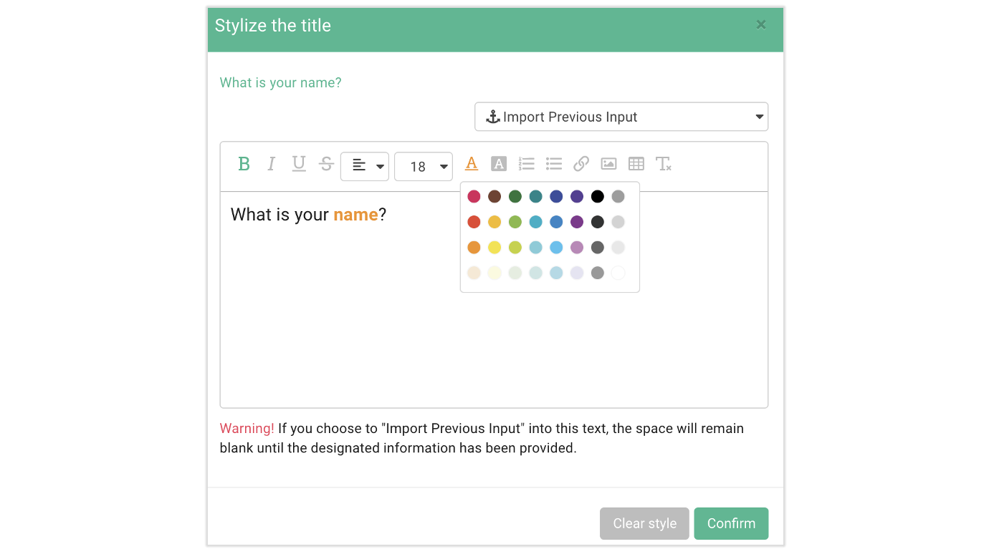This screenshot has height=554, width=989.
Task: Underline the selected text
Action: click(x=298, y=164)
